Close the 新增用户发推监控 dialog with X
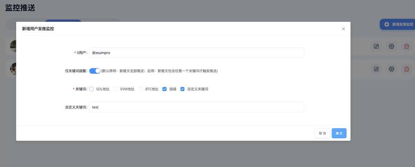Image resolution: width=415 pixels, height=167 pixels. coord(343,29)
